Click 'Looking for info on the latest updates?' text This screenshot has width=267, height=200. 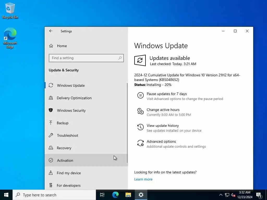(165, 172)
